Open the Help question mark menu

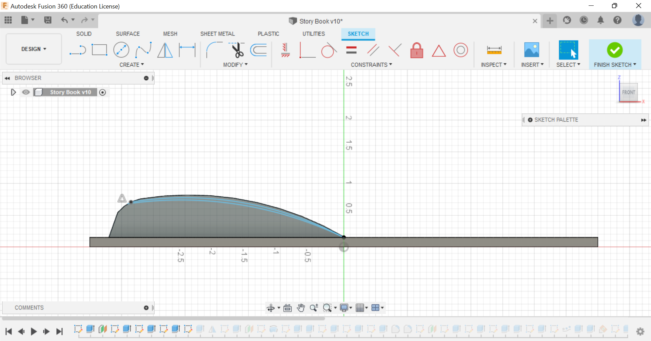tap(617, 20)
